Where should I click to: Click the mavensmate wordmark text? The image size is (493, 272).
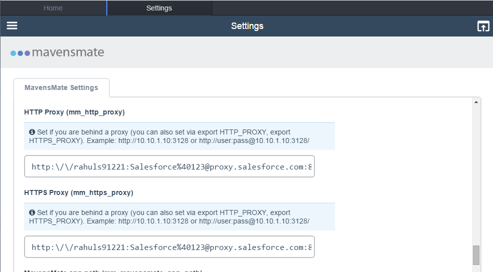68,52
